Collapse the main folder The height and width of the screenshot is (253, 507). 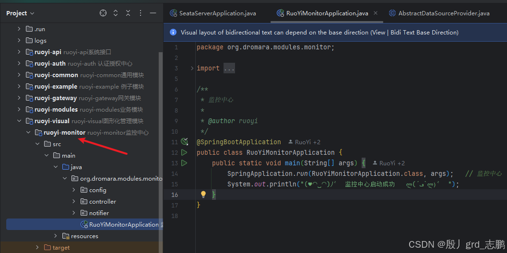pos(47,156)
